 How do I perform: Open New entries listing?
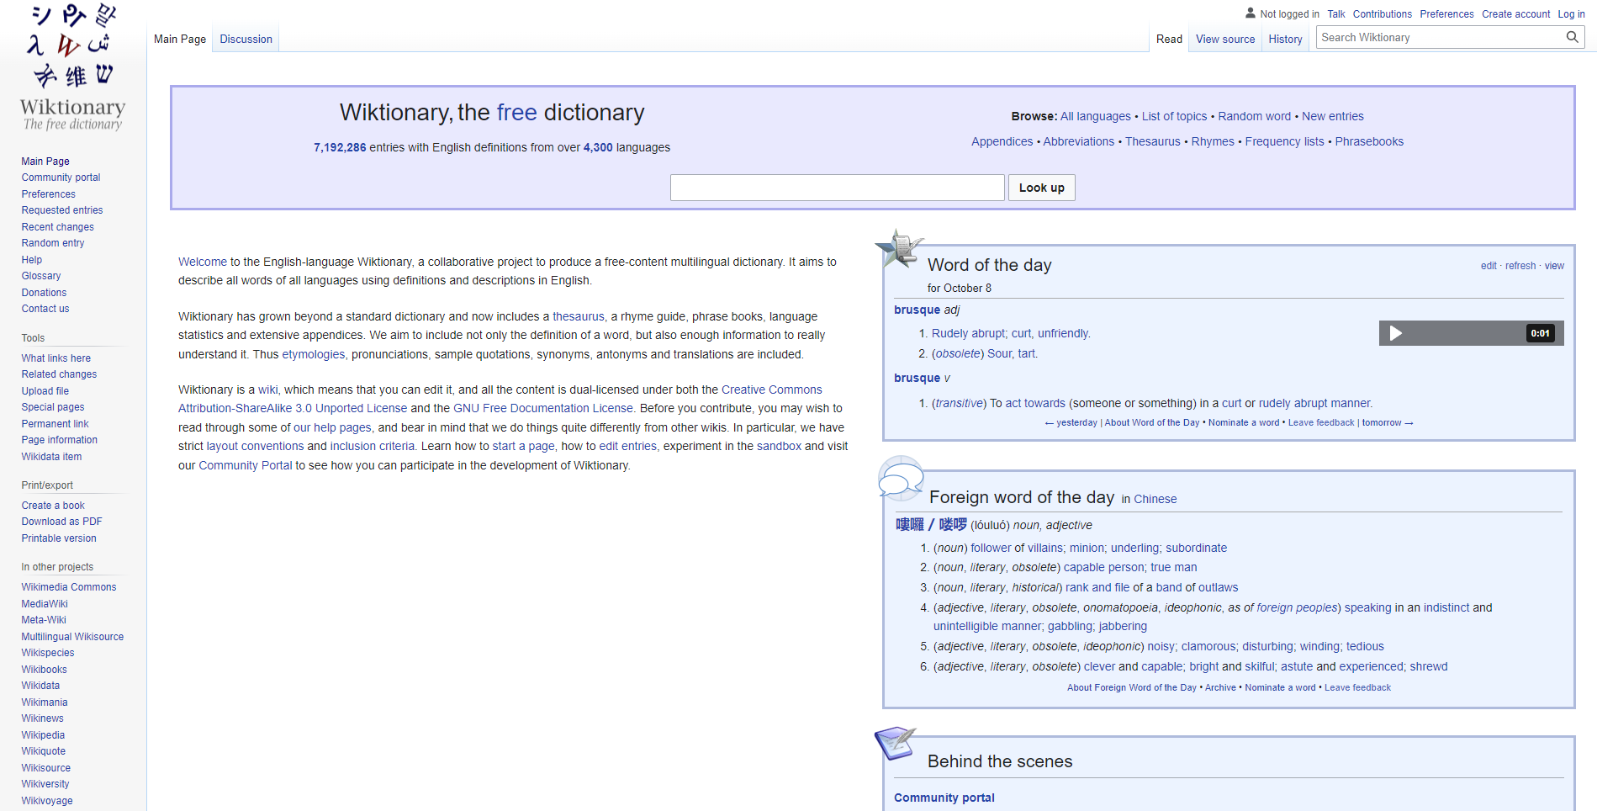tap(1332, 116)
